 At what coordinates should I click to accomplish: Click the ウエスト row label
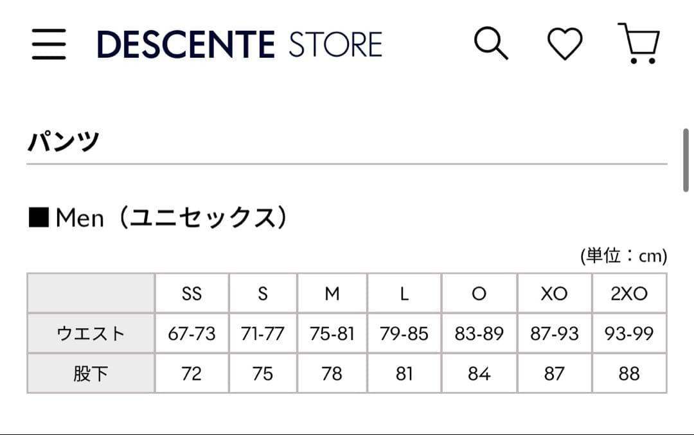[x=90, y=333]
